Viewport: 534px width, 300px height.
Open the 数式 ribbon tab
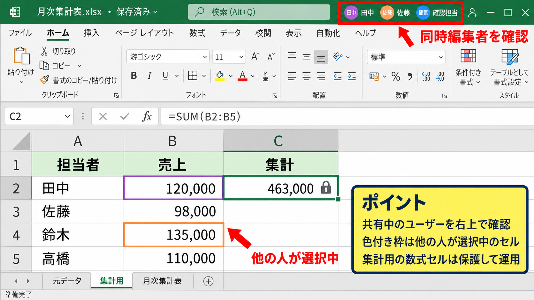[197, 33]
